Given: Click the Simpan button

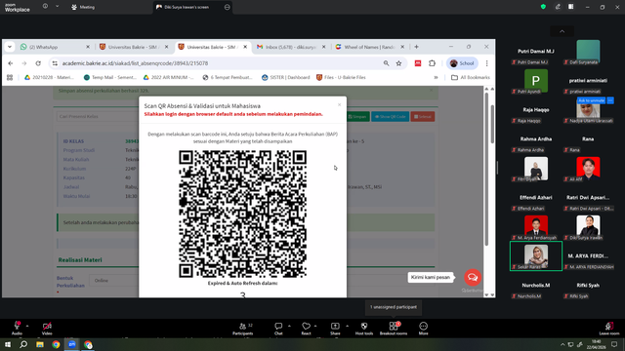Looking at the screenshot, I should 357,117.
